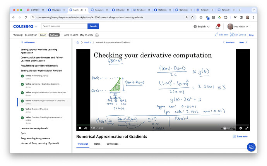This screenshot has height=166, width=267.
Task: Click Hide menu toggle
Action: point(27,43)
